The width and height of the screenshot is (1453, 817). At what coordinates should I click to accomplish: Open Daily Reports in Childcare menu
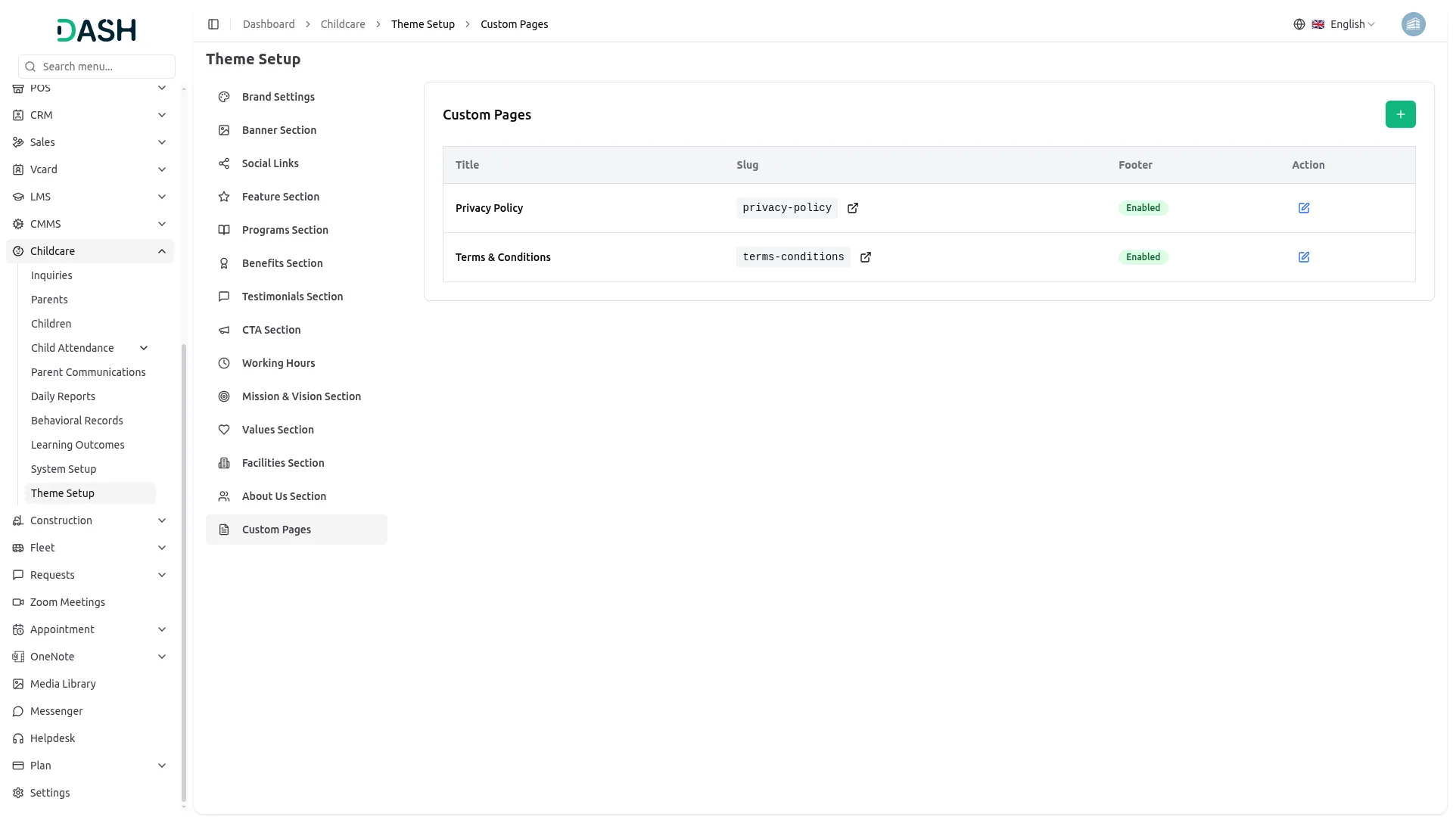(x=63, y=396)
